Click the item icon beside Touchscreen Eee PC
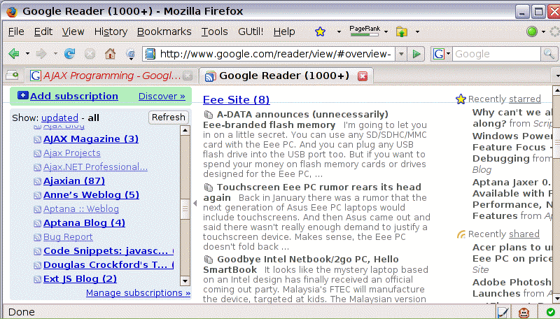 click(x=208, y=187)
